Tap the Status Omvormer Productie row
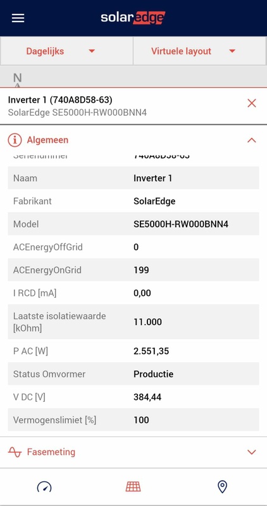267x506 pixels. pyautogui.click(x=133, y=374)
